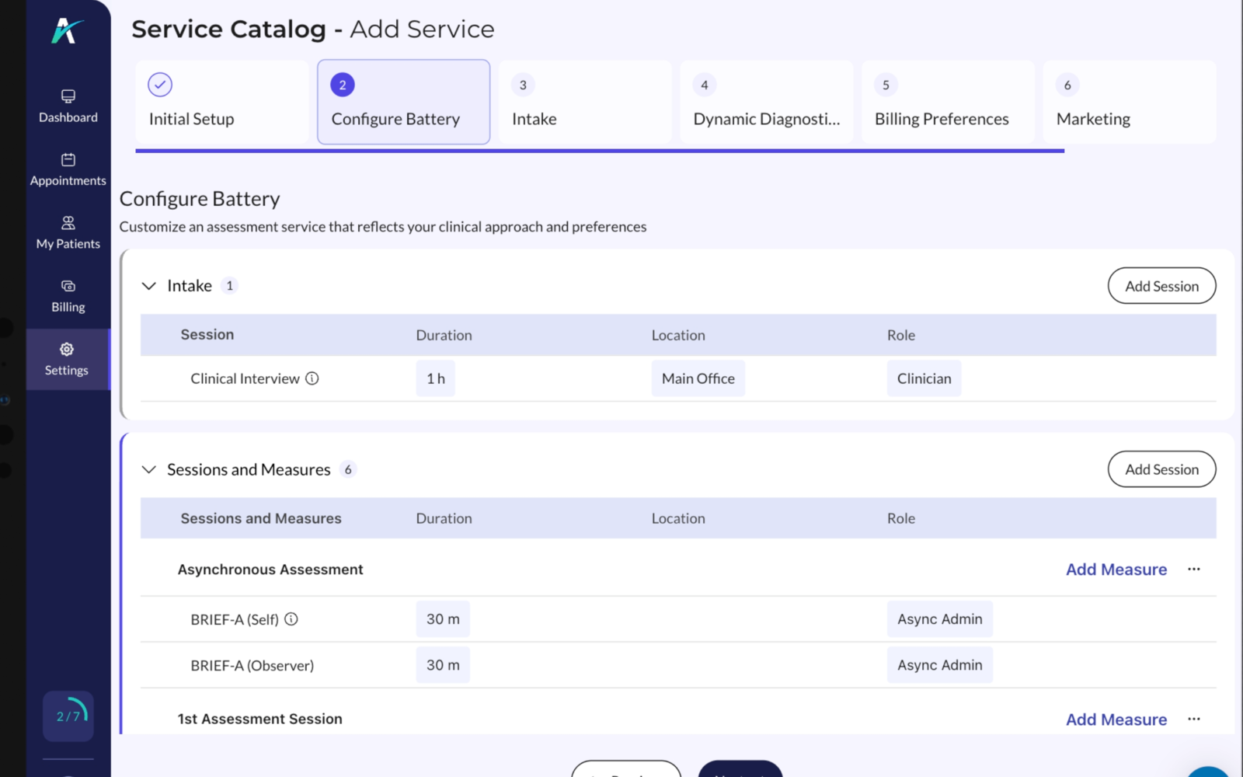
Task: Go to Appointments in the sidebar
Action: tap(68, 169)
